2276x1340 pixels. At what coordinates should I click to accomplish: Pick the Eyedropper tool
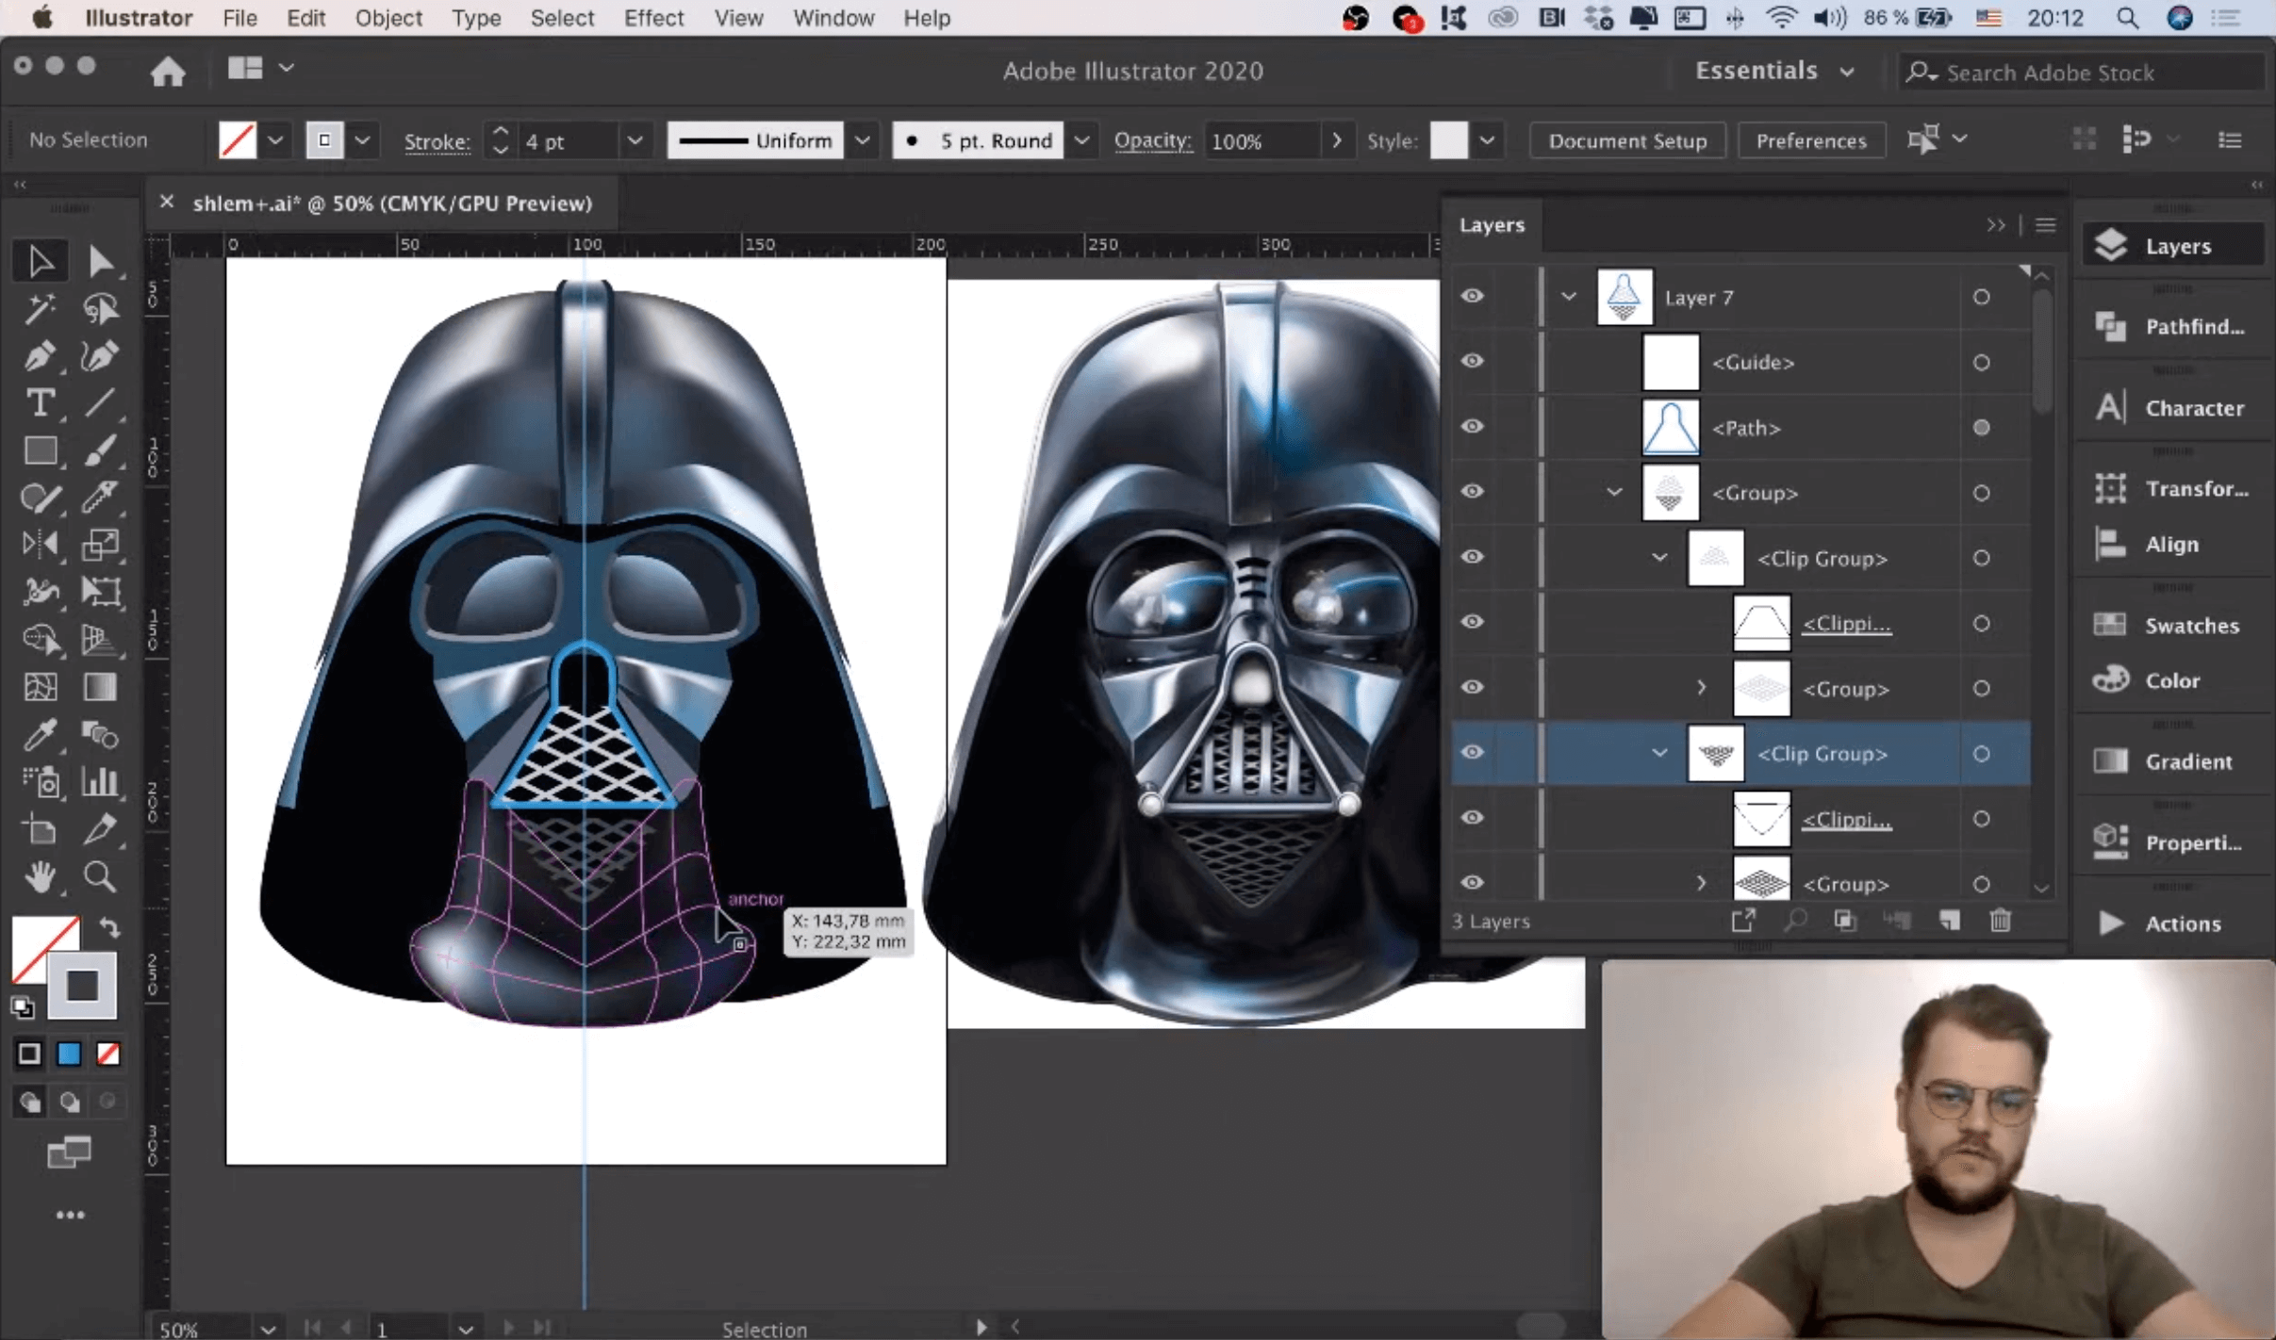[x=40, y=734]
